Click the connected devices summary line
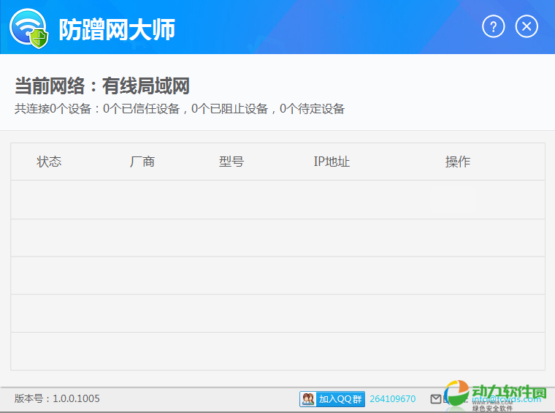The width and height of the screenshot is (555, 413). click(179, 109)
